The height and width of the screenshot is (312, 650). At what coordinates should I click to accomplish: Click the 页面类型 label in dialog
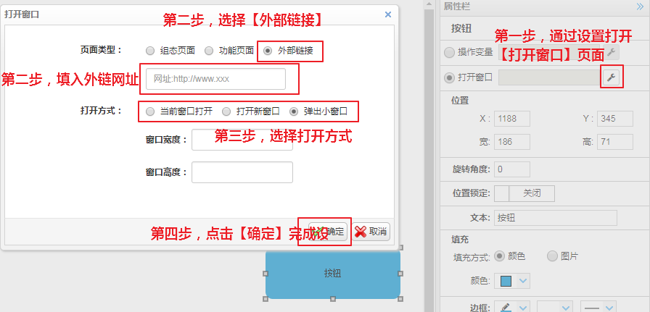101,50
